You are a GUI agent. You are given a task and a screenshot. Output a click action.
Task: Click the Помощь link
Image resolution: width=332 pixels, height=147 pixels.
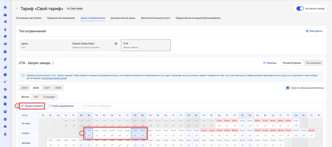point(269,63)
